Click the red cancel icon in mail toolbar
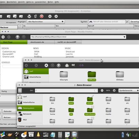139x139 pixels. pos(42,16)
